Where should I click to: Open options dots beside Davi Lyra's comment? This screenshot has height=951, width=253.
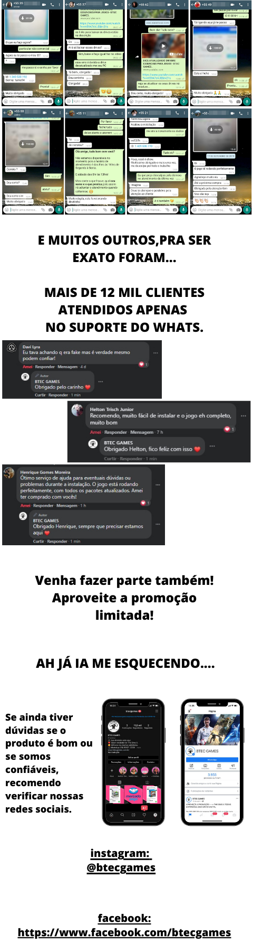tap(155, 352)
